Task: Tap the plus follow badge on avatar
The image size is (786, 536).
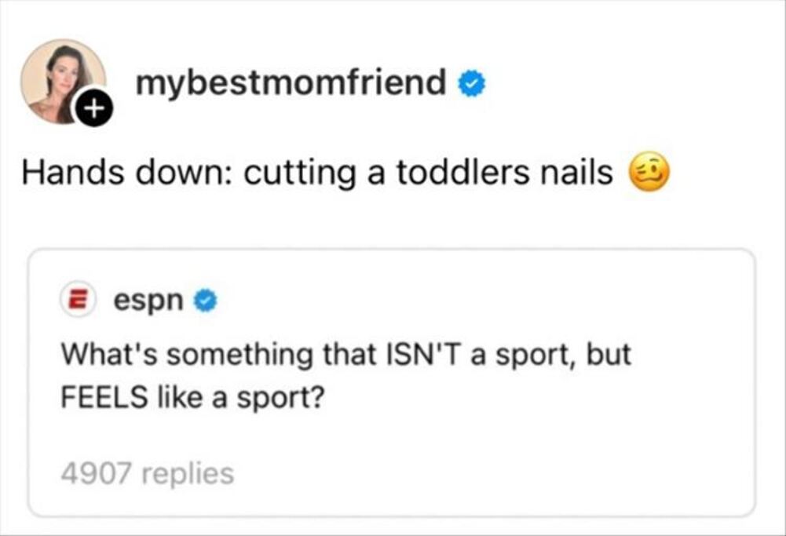Action: click(93, 112)
